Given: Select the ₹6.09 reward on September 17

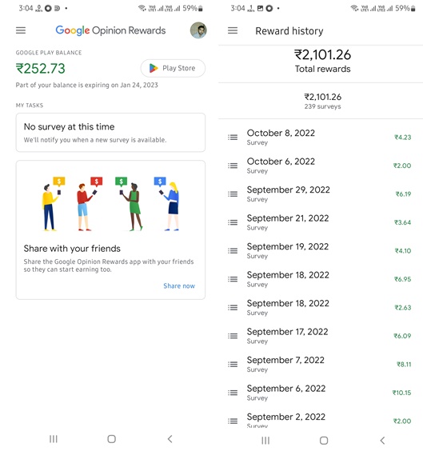Looking at the screenshot, I should click(x=402, y=336).
